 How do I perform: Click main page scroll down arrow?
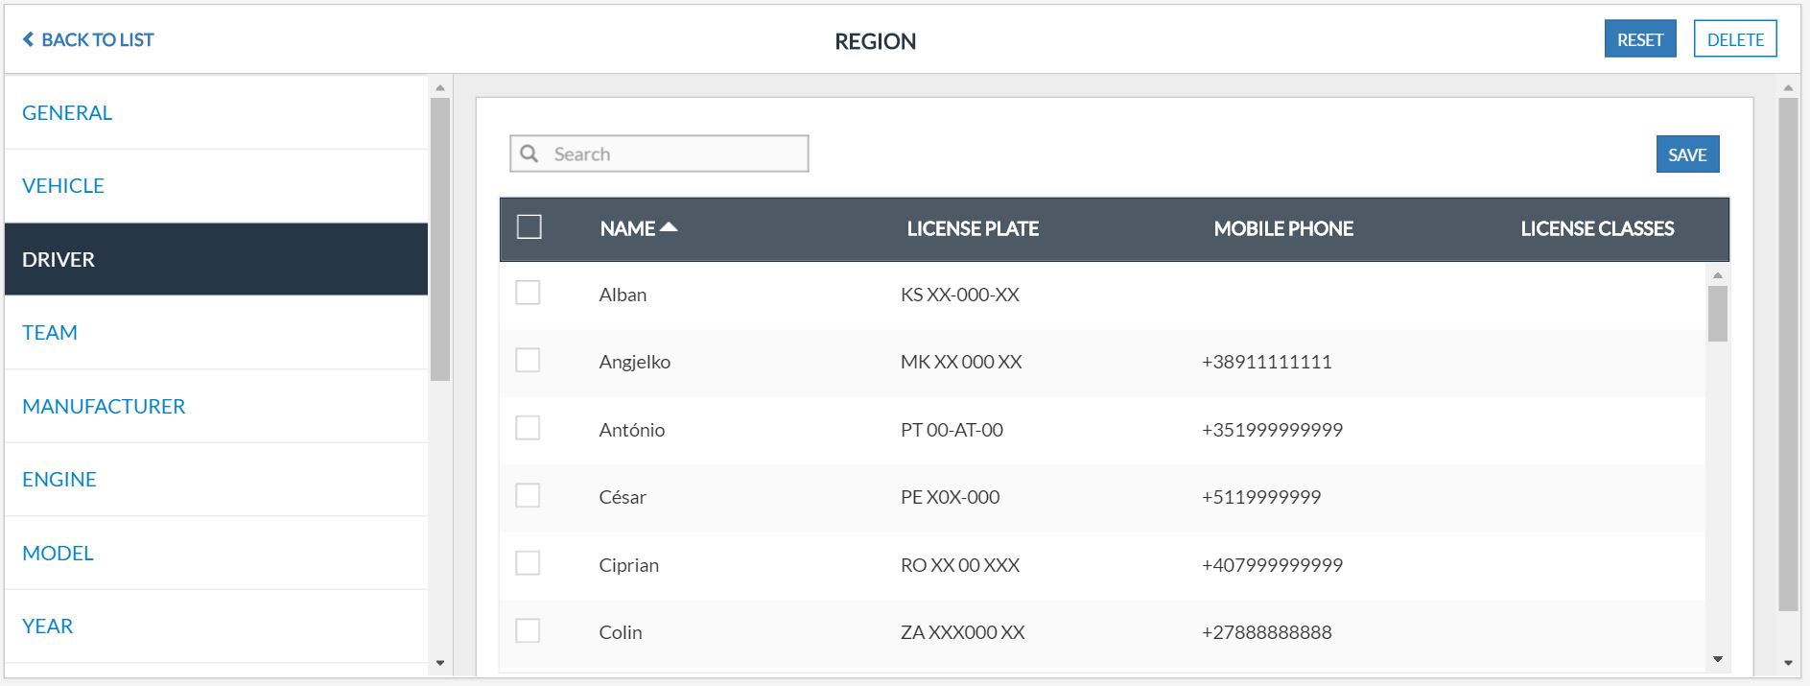(1788, 663)
